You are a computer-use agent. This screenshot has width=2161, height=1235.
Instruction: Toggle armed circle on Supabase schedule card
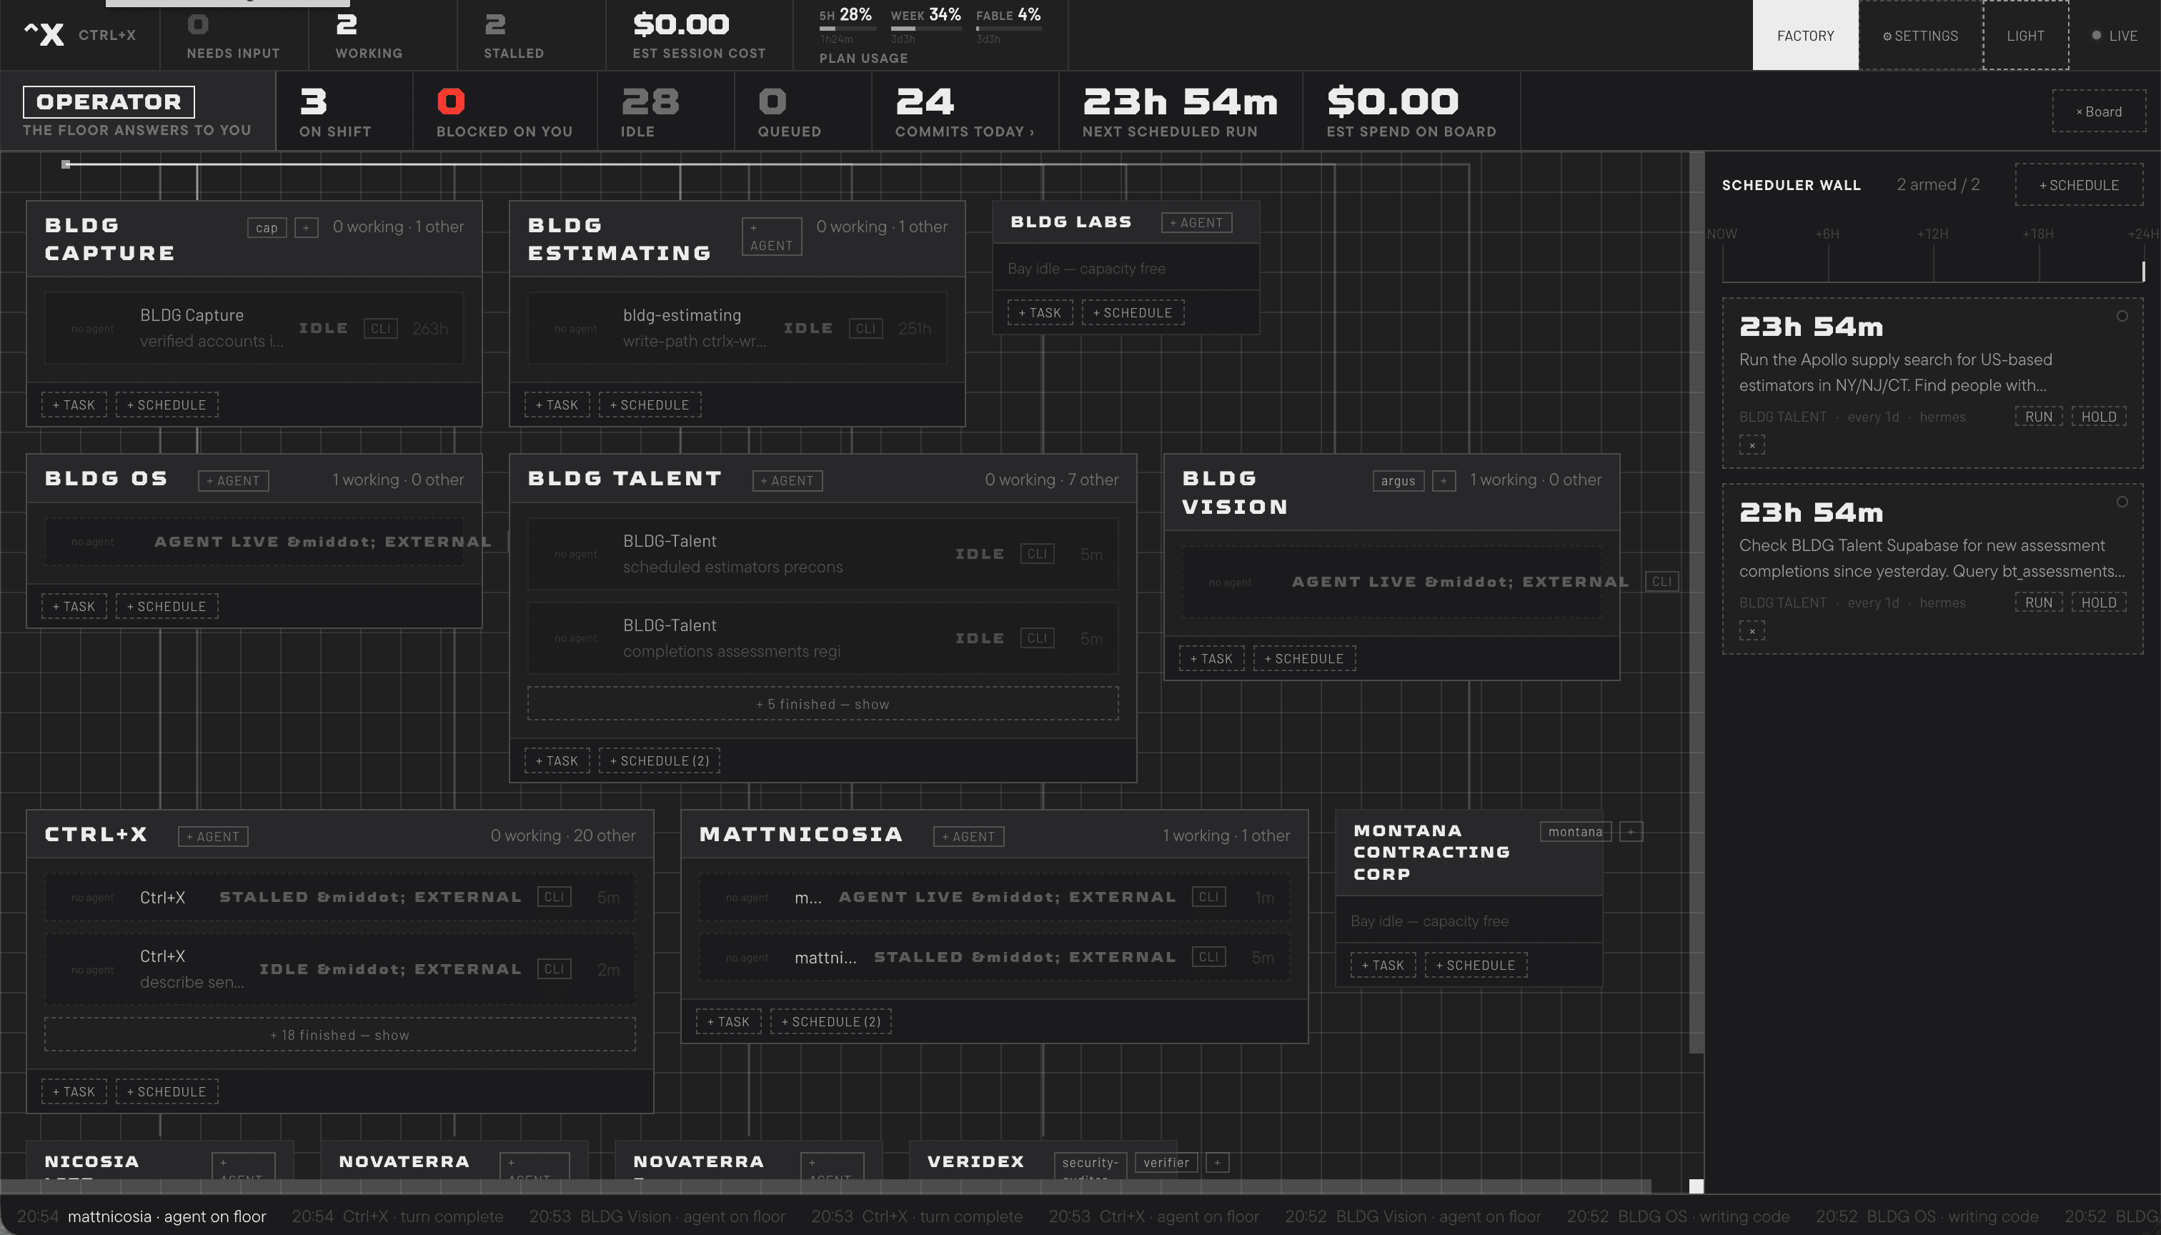[2122, 502]
